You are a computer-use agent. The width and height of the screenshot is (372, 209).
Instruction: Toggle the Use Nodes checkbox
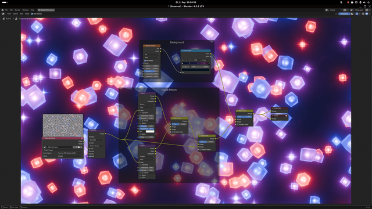point(32,14)
